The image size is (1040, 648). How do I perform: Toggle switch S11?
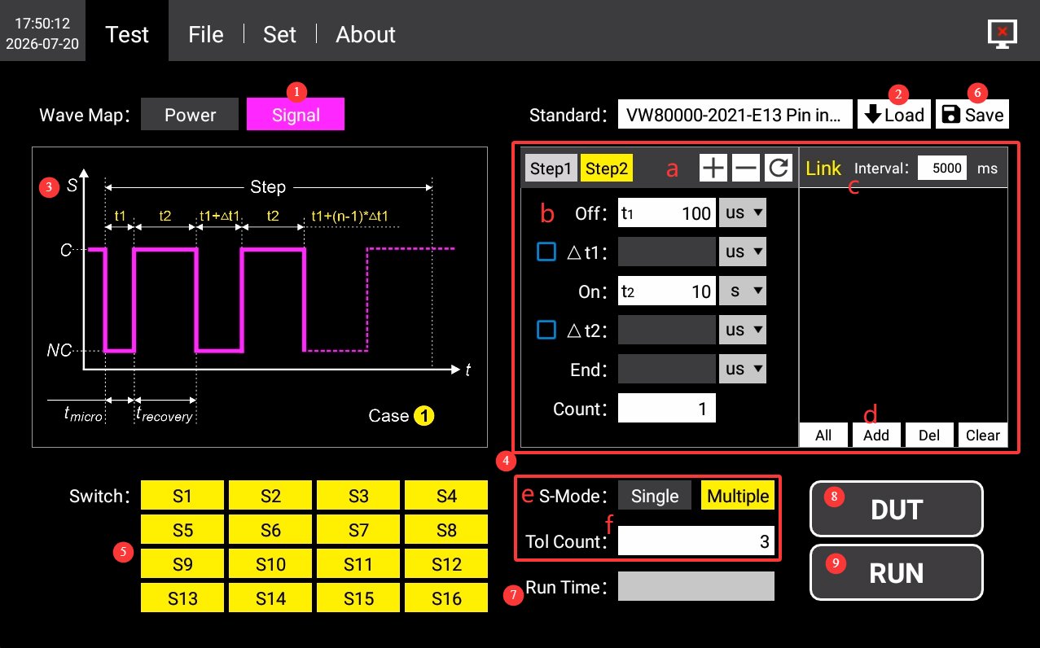(x=358, y=564)
